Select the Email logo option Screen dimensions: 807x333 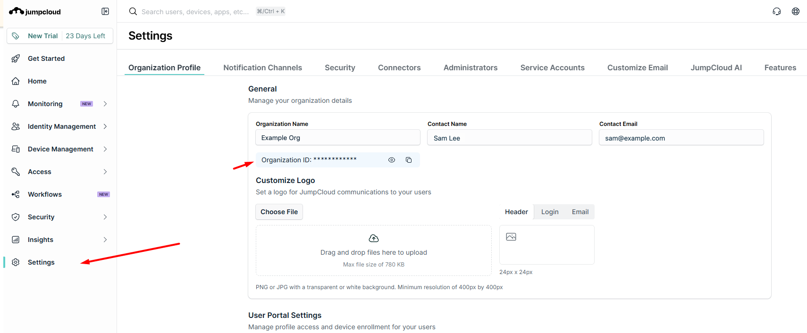[x=580, y=212]
